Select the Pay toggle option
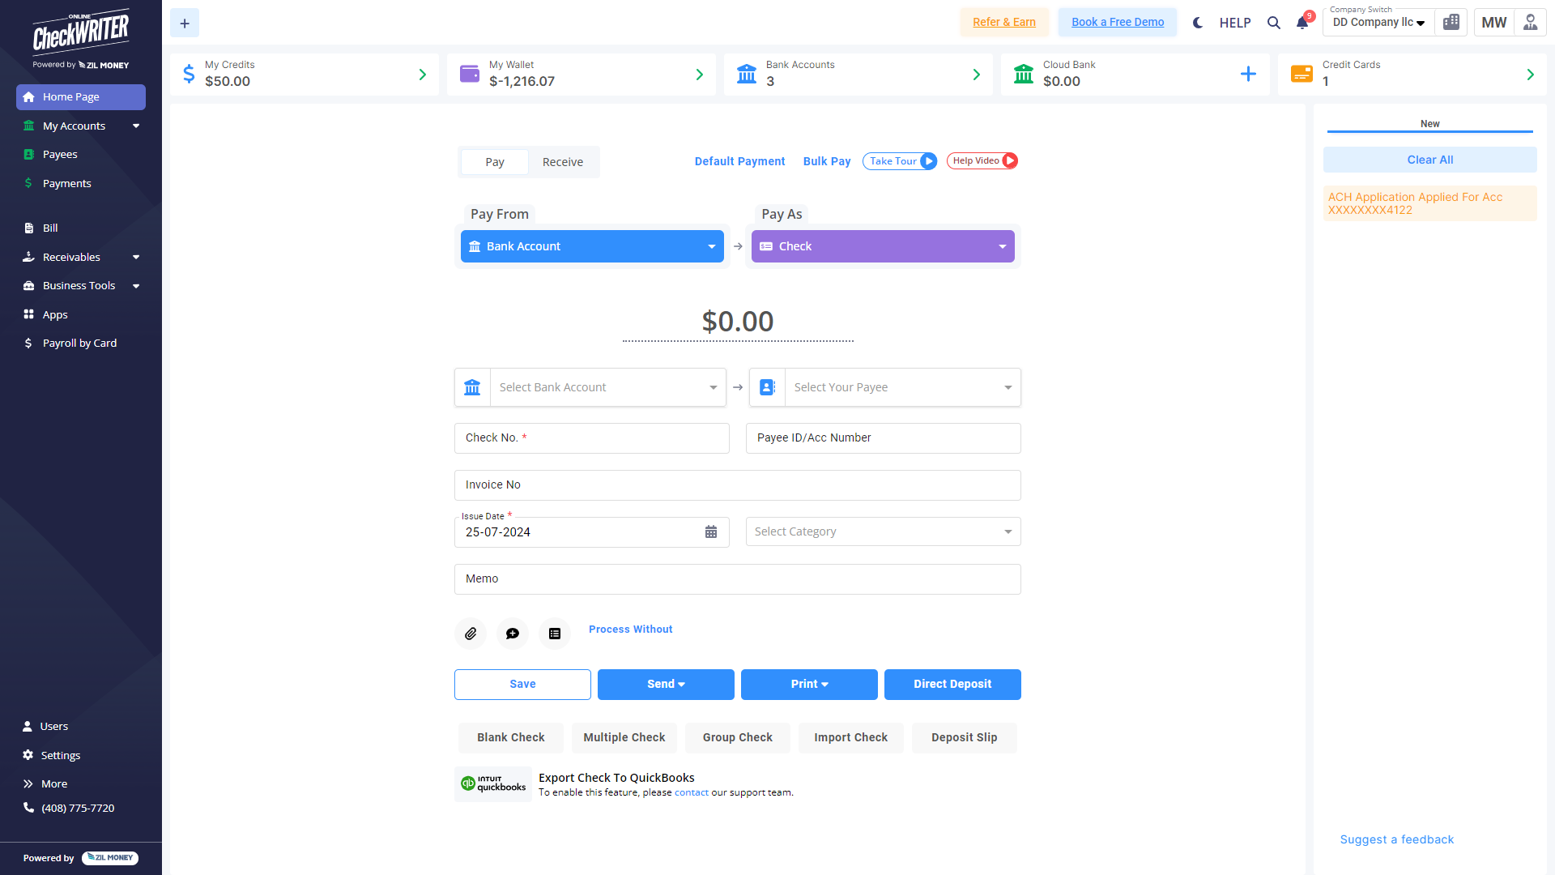 (x=495, y=162)
